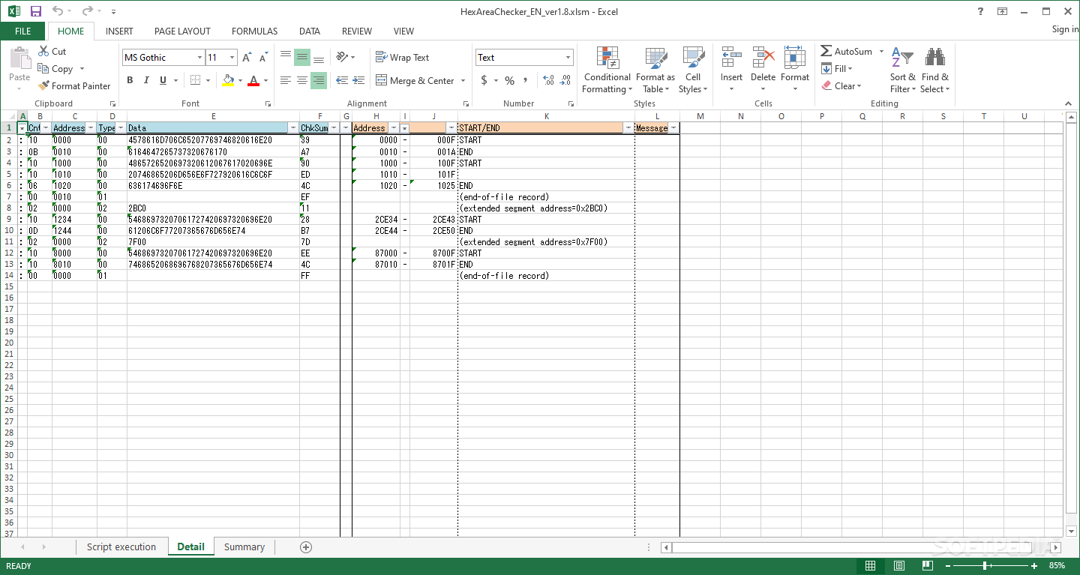Decrease font size with the small A icon

tap(263, 58)
